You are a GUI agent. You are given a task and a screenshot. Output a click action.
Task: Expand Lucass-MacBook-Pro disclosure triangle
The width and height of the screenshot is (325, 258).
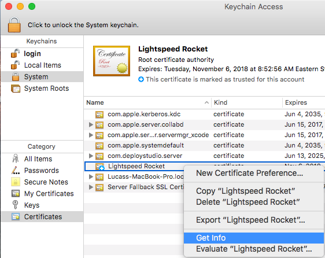91,176
